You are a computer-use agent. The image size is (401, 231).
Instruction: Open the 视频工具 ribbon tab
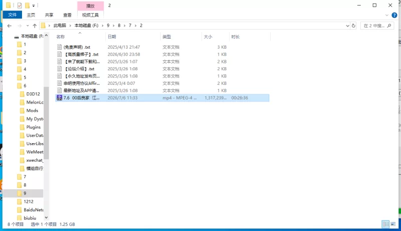coord(90,15)
